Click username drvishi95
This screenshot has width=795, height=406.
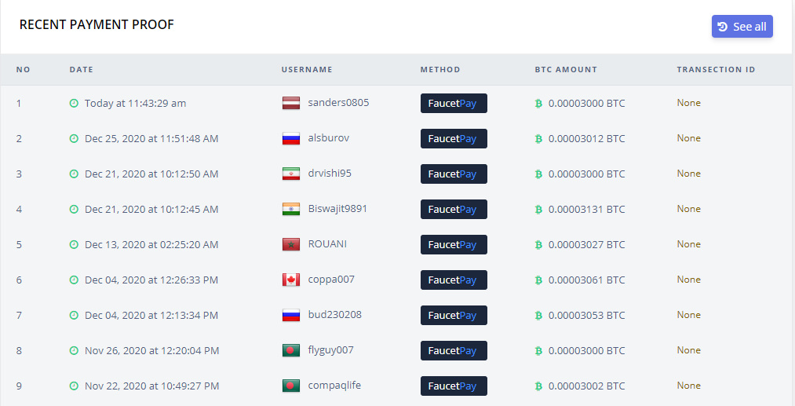click(x=330, y=173)
